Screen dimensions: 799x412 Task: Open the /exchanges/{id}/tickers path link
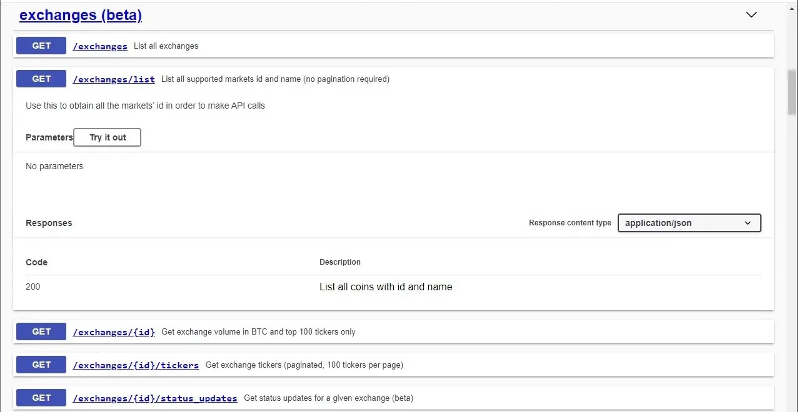[x=136, y=365]
